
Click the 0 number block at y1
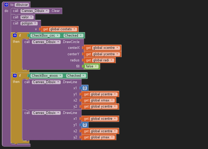pos(85,125)
